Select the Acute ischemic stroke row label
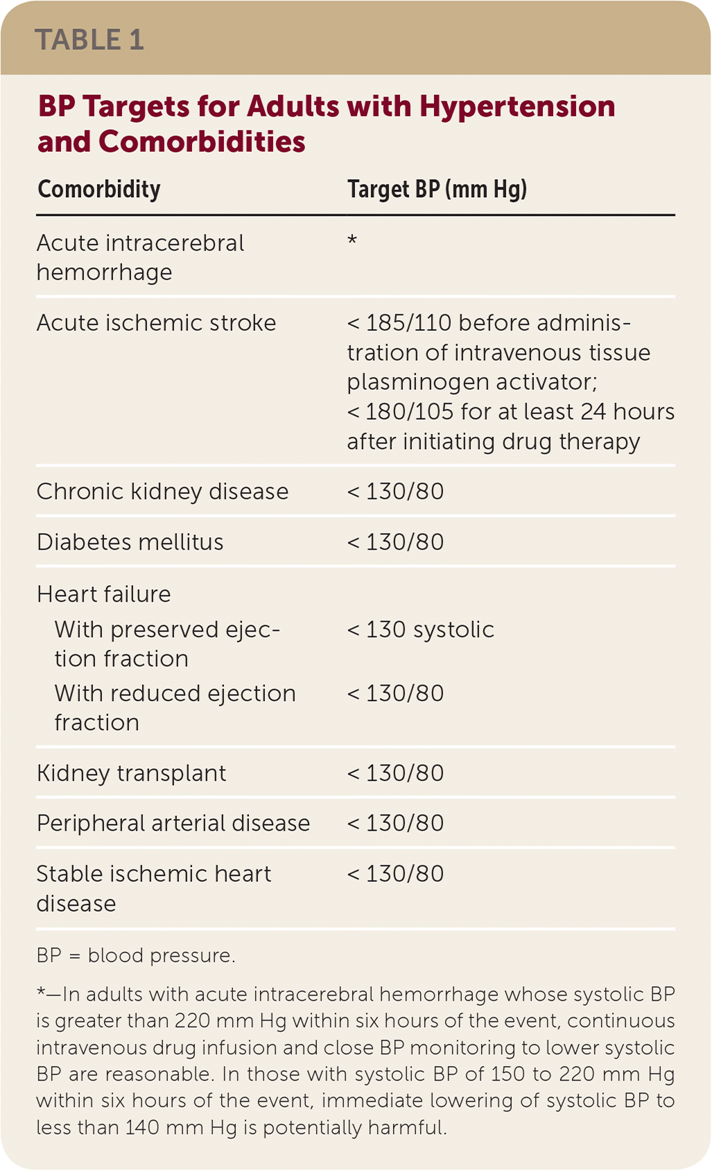 point(156,323)
